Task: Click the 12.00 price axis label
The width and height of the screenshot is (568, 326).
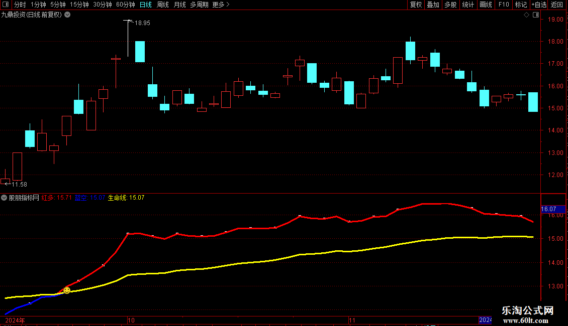Action: click(555, 175)
